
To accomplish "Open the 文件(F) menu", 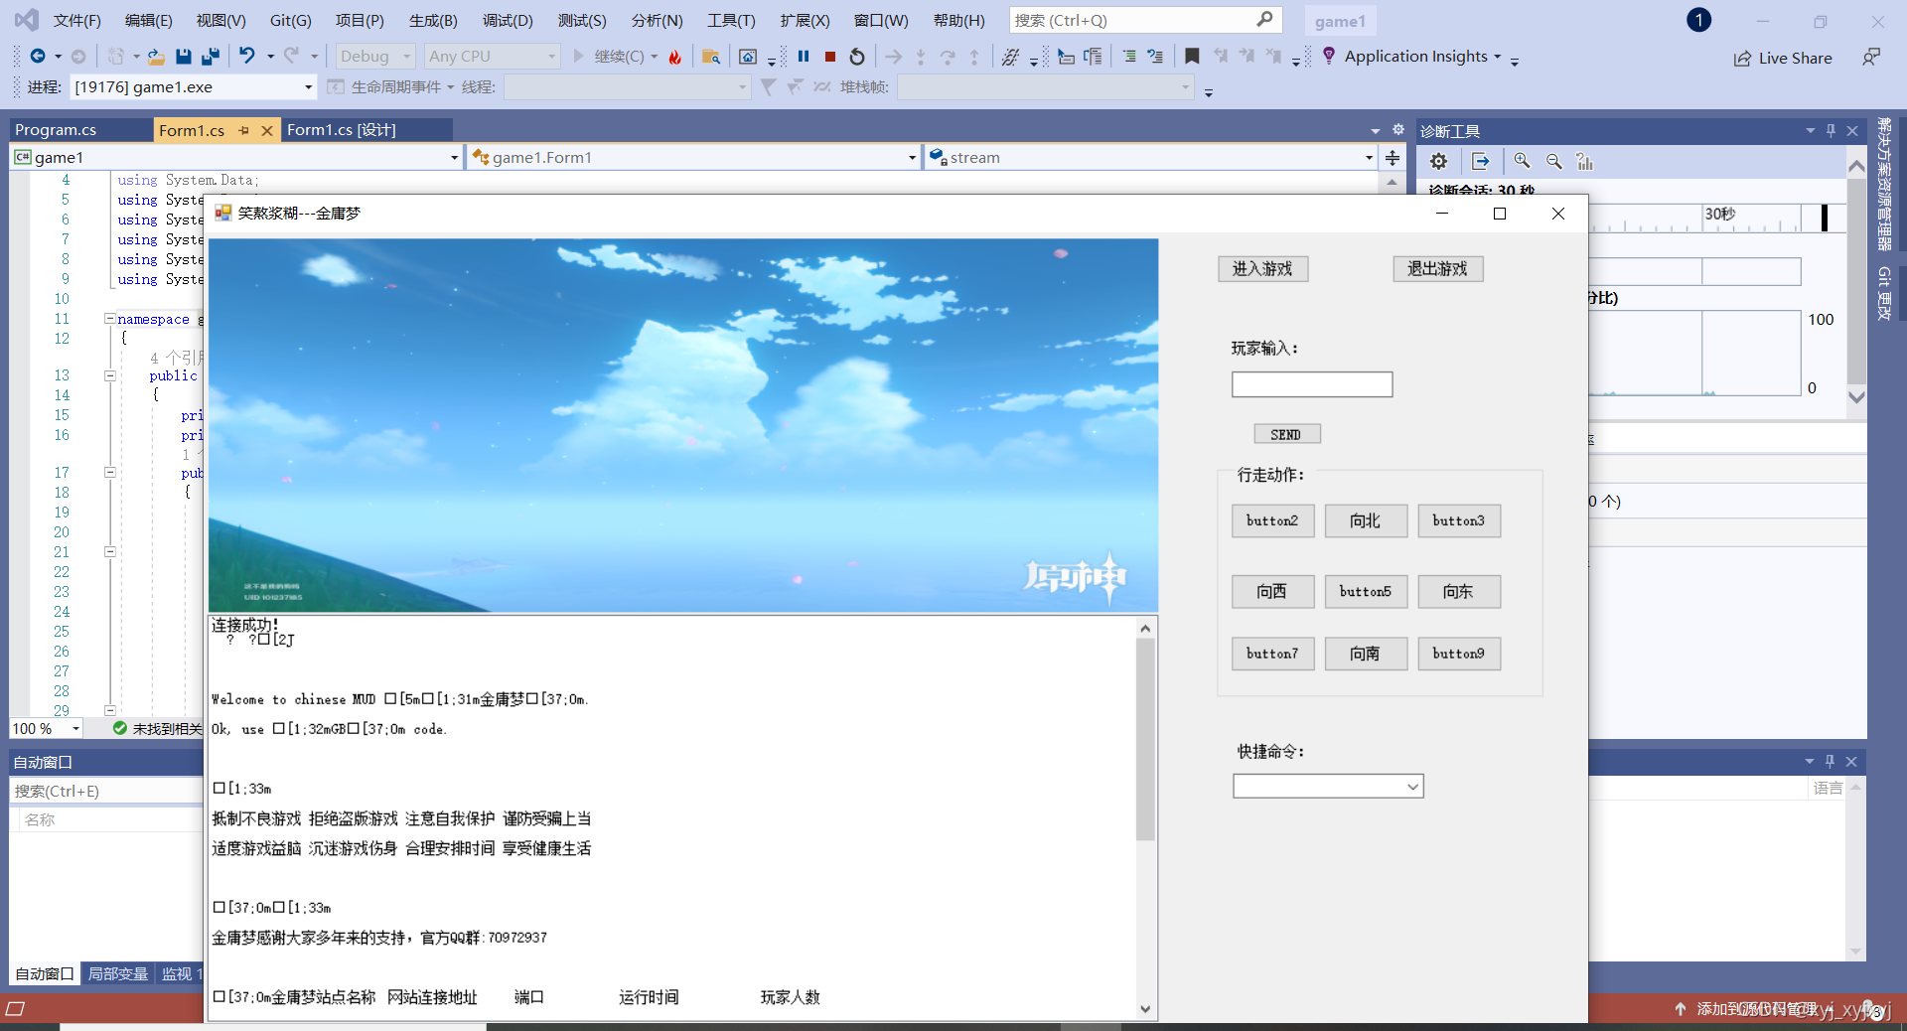I will click(76, 20).
